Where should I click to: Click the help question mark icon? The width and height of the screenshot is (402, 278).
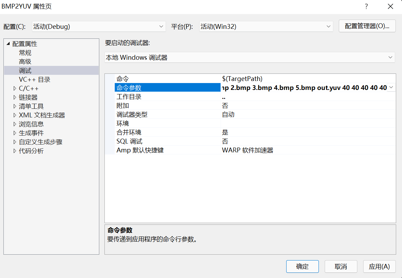366,7
